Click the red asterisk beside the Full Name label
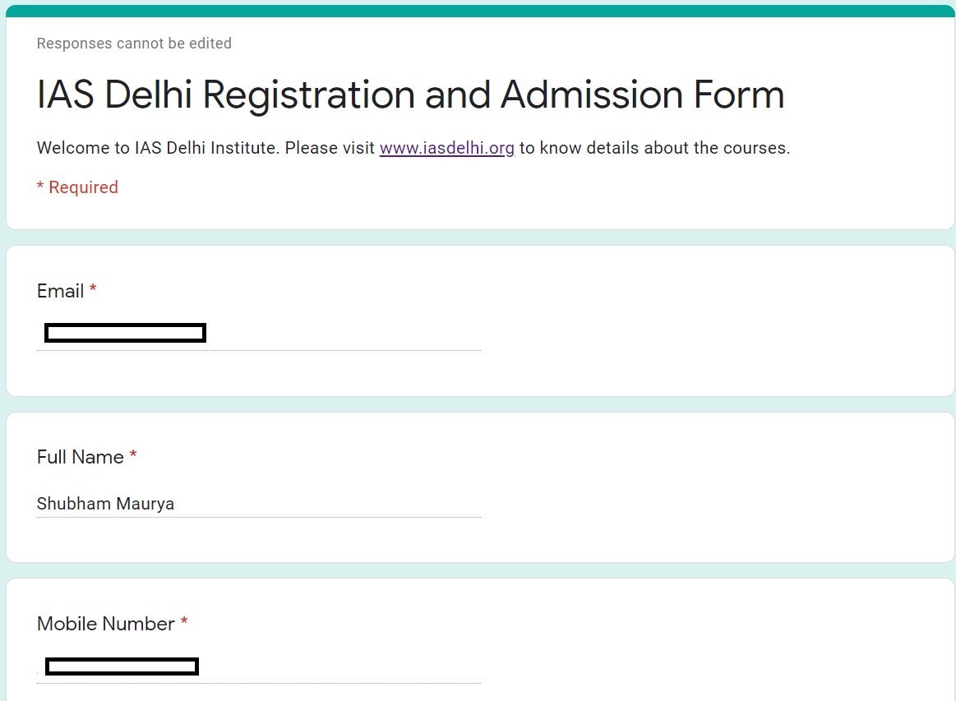The height and width of the screenshot is (701, 956). click(x=133, y=455)
